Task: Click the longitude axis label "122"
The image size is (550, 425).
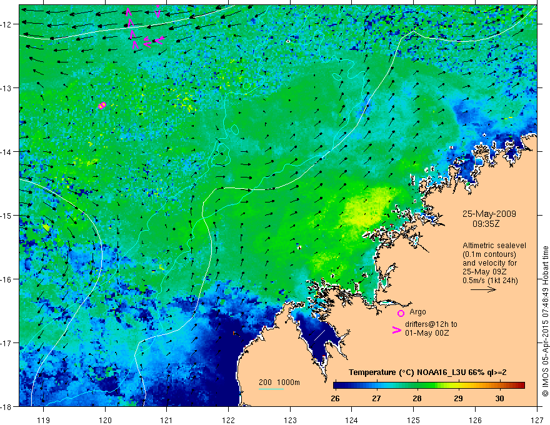Action: click(228, 420)
